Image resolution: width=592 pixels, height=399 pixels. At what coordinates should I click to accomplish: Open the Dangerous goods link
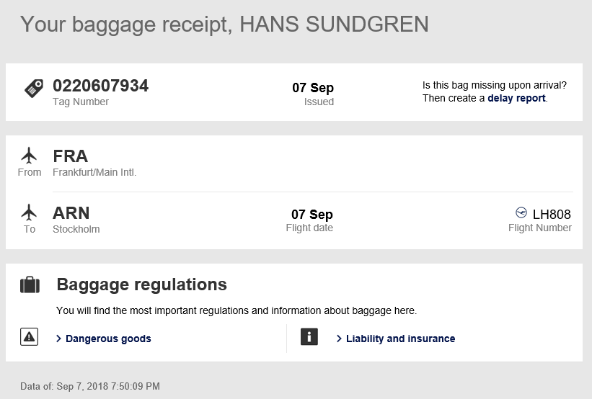108,339
